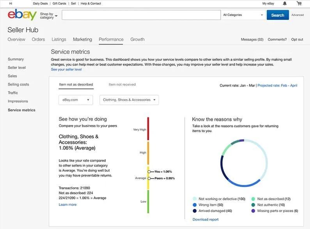
Task: Expand Clothing, Shoes & Accessories dropdown
Action: click(129, 100)
